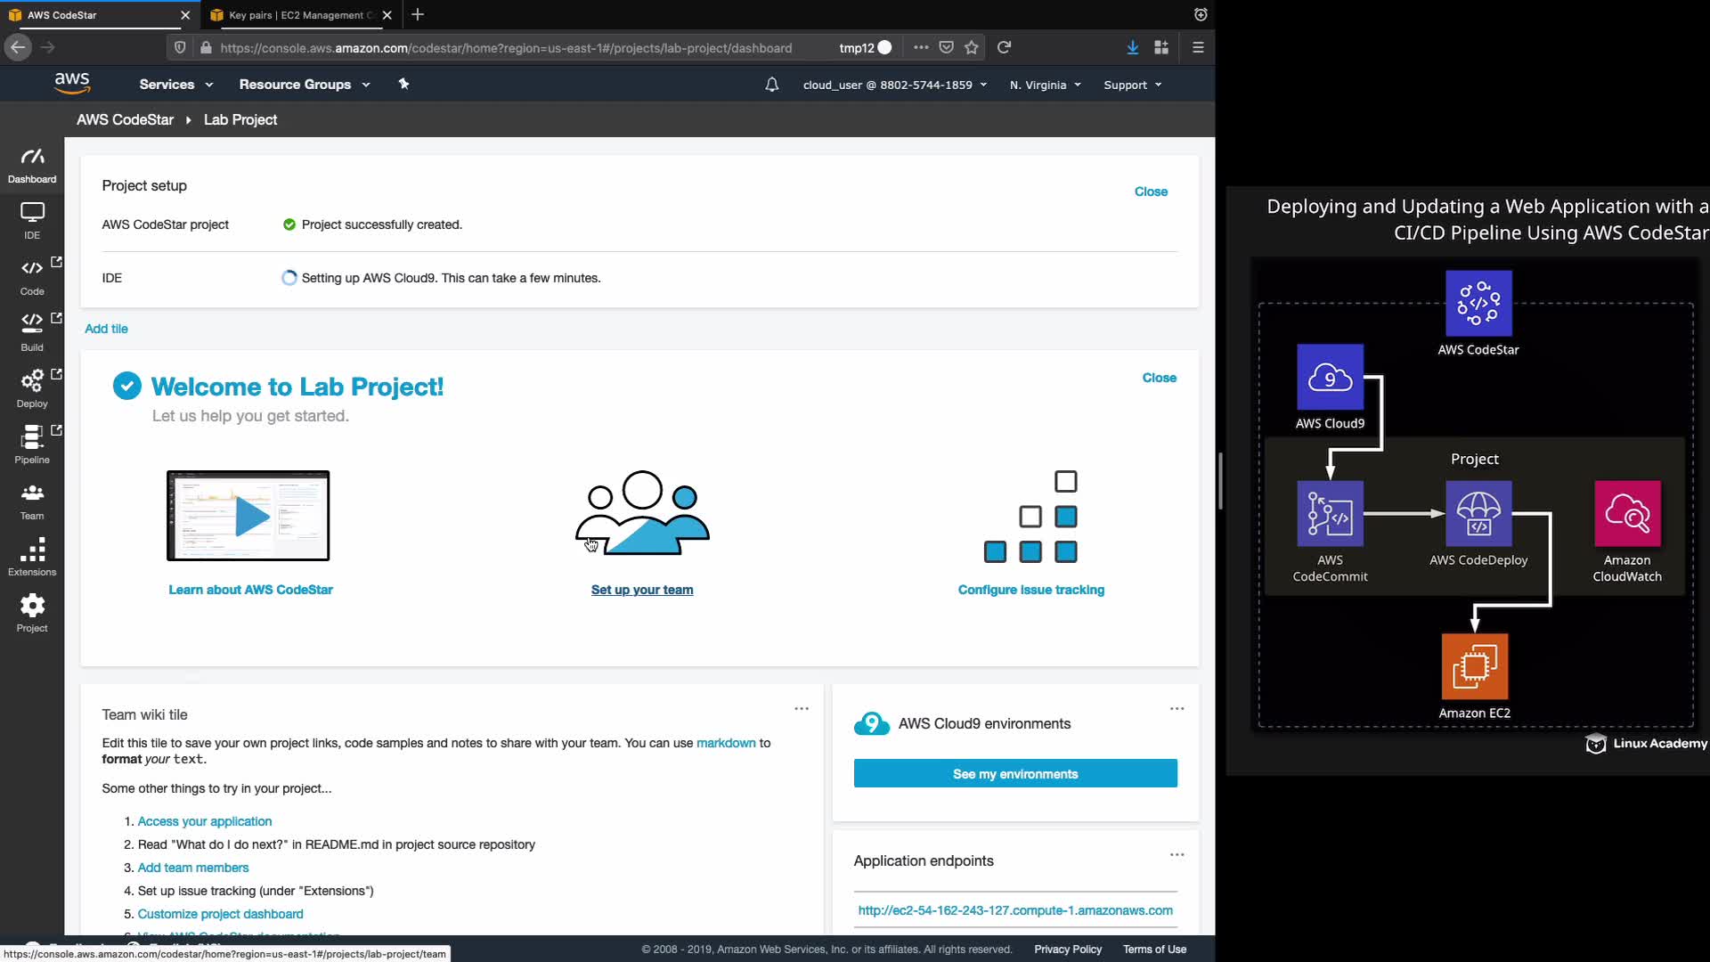Viewport: 1710px width, 962px height.
Task: Open the Project settings gear icon
Action: (x=32, y=613)
